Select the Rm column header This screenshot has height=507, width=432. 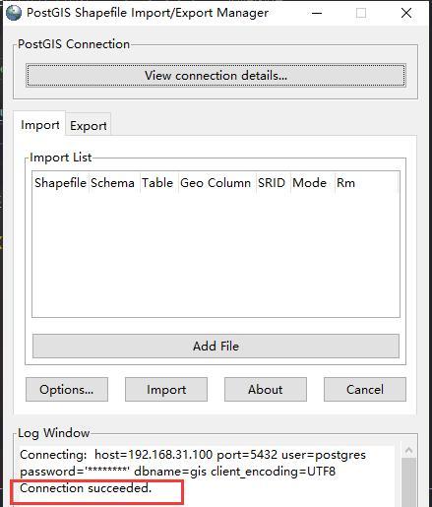[x=345, y=183]
